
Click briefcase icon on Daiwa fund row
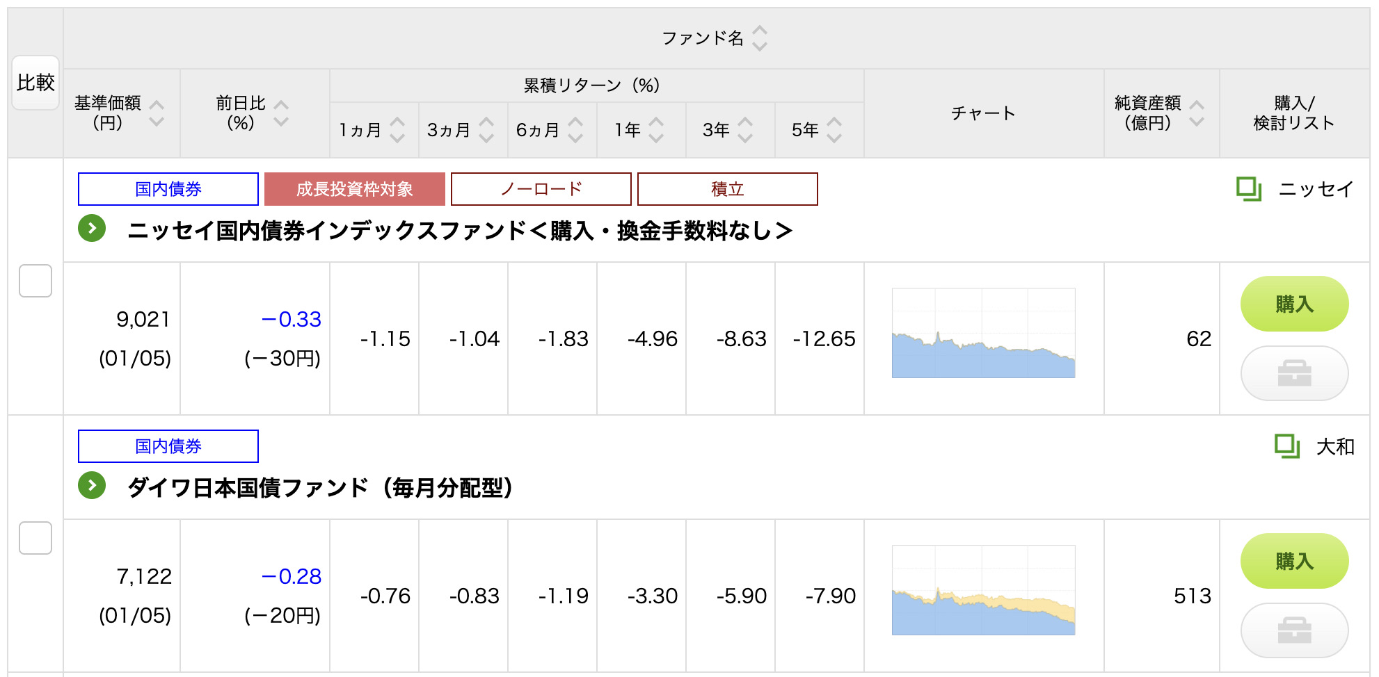(1294, 630)
